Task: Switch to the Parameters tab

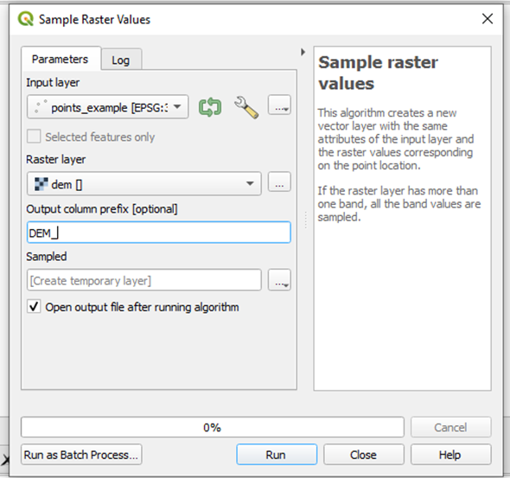Action: click(61, 59)
